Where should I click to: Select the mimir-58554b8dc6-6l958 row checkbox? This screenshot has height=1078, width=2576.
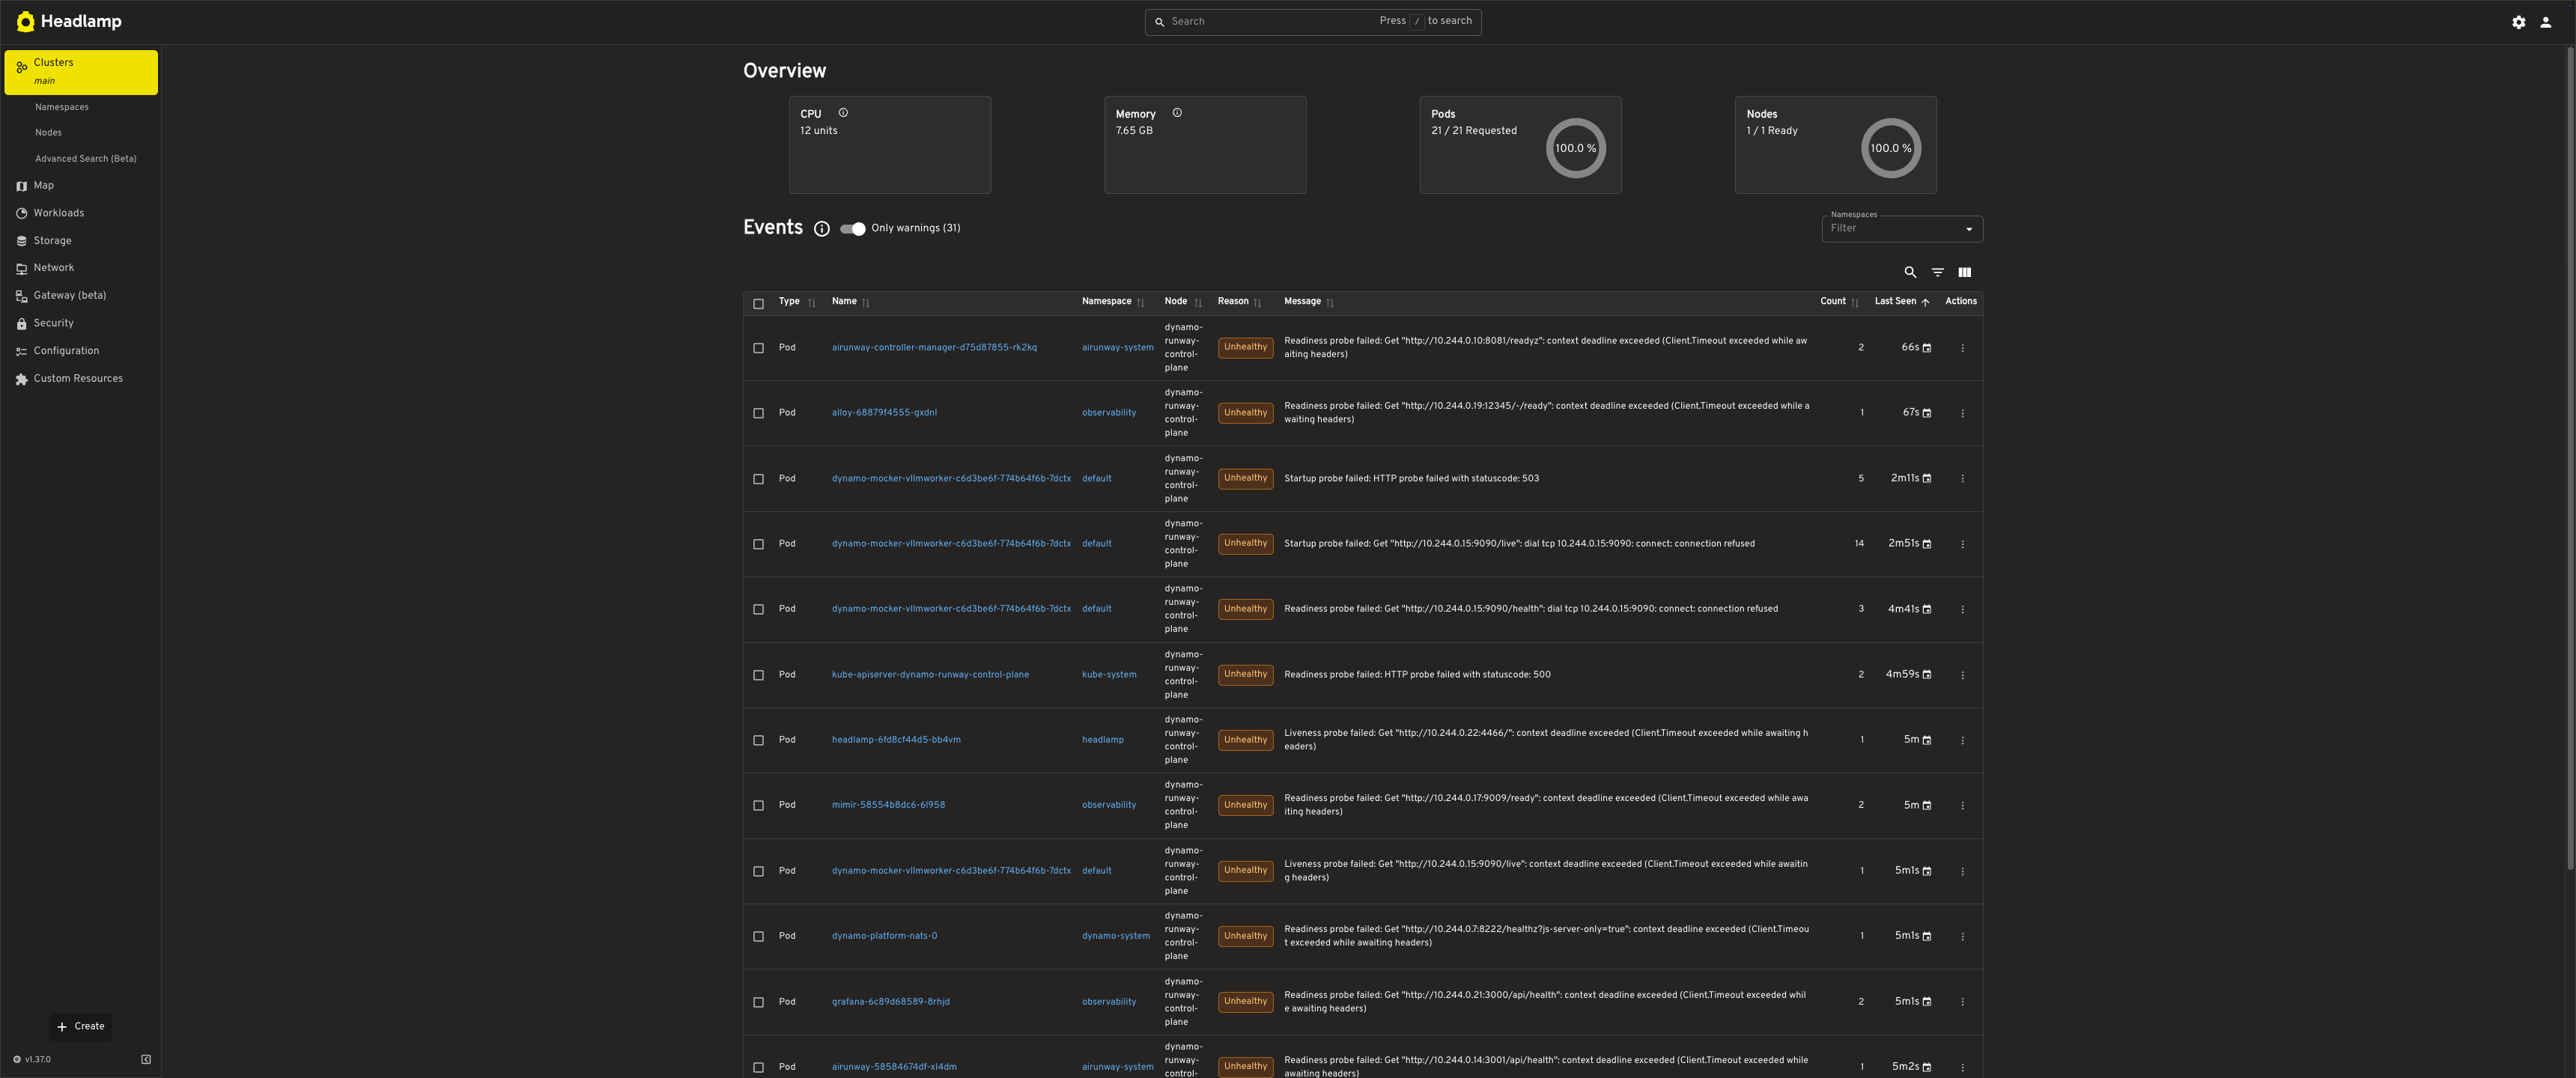758,805
